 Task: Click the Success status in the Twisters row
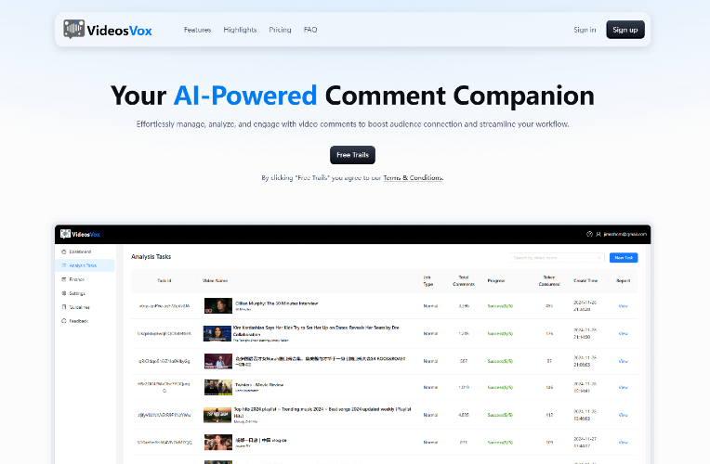pos(500,388)
